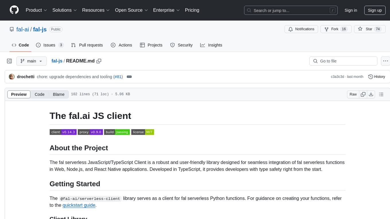The image size is (390, 219).
Task: Expand the file tree side panel
Action: pos(9,61)
